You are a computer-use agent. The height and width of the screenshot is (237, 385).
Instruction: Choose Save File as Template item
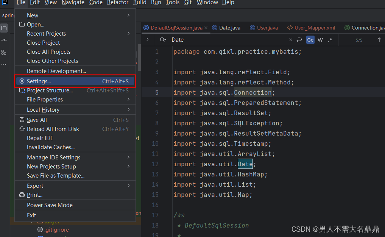[x=75, y=176]
